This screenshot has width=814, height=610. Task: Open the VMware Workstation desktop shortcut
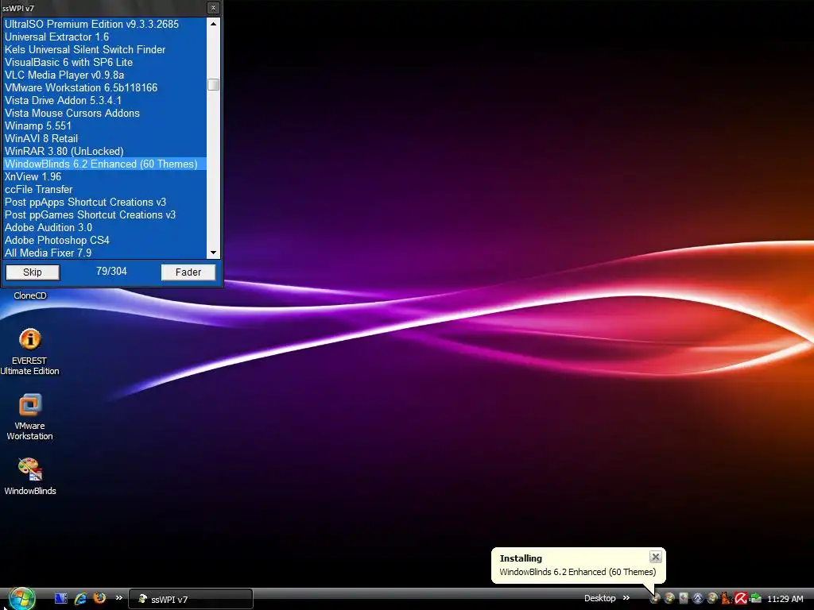(x=29, y=416)
